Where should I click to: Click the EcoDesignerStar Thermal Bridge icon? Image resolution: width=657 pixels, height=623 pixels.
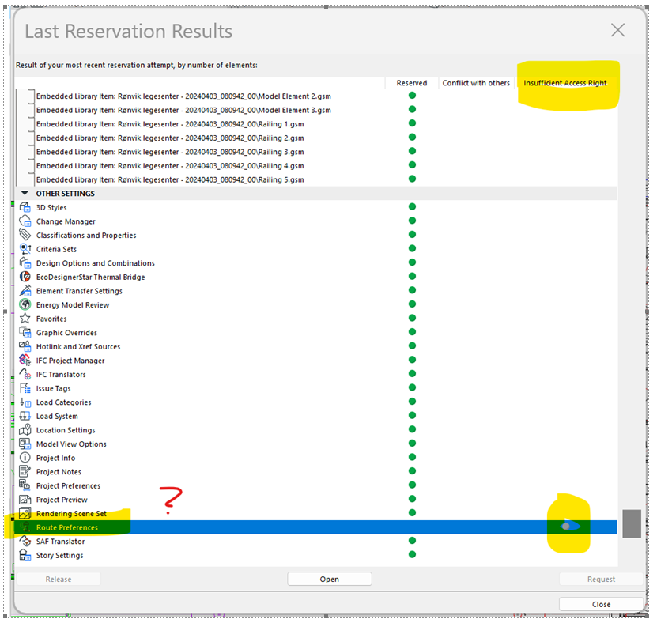coord(25,278)
